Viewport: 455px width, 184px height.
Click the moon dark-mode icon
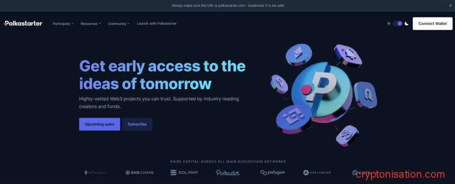pyautogui.click(x=407, y=23)
